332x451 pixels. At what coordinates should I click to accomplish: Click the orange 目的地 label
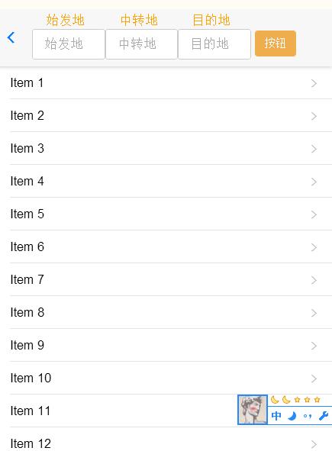pos(211,20)
